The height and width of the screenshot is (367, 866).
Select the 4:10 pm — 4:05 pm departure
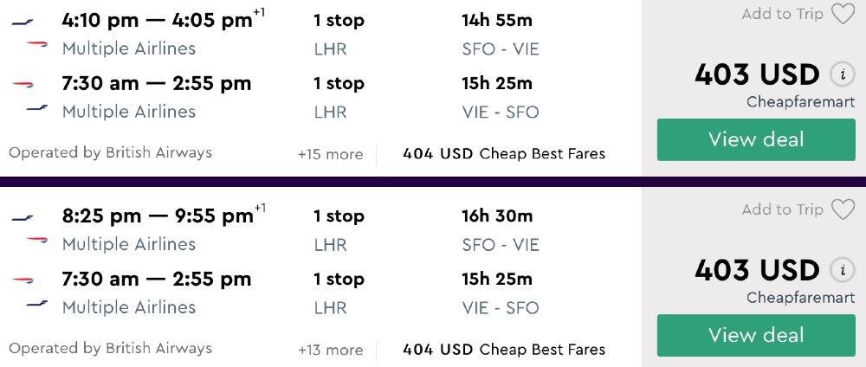[157, 20]
